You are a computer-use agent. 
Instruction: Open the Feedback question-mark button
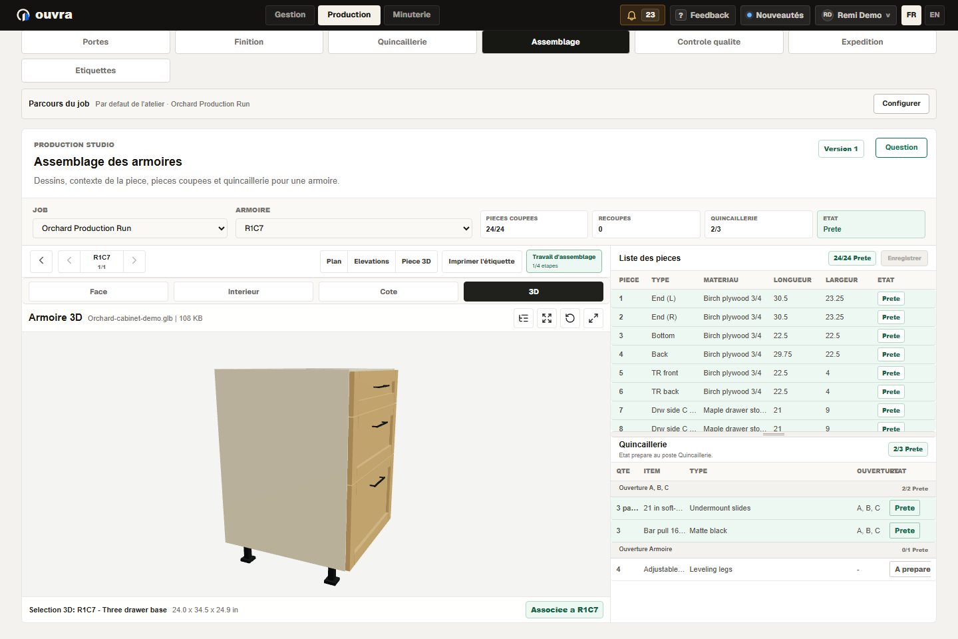(x=703, y=15)
